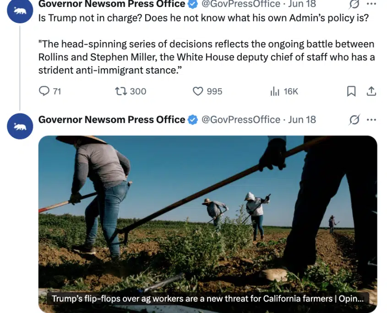Open Grok explain icon on top tweet
Image resolution: width=387 pixels, height=313 pixels.
pos(354,4)
